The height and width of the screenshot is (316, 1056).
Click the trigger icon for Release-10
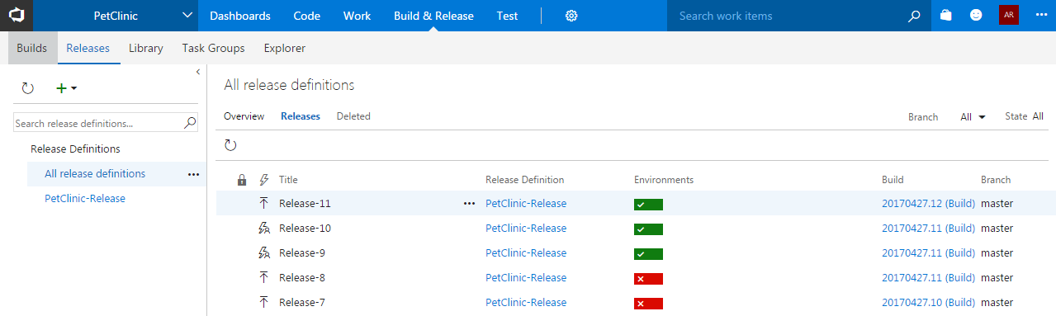point(264,228)
